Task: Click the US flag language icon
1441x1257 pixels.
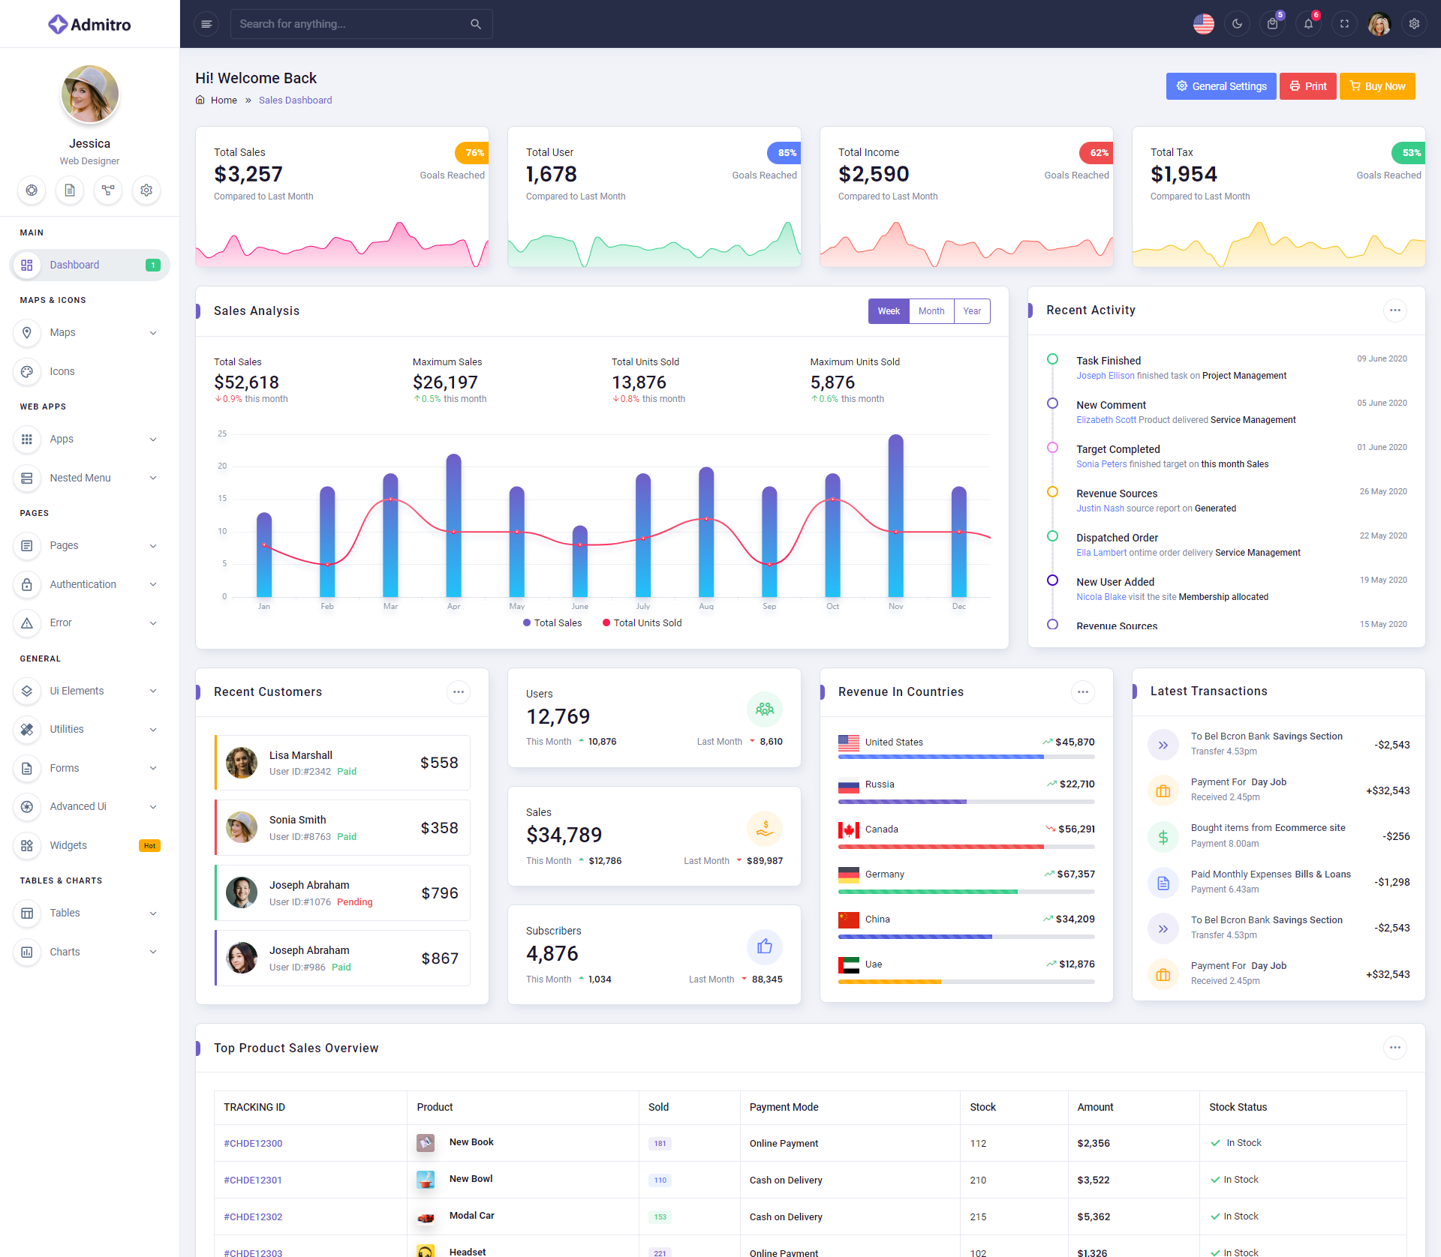Action: (x=1203, y=24)
